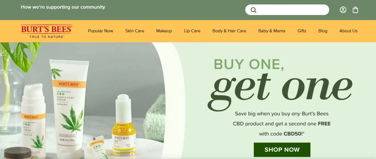This screenshot has height=159, width=376.
Task: Open the About Us menu
Action: click(x=348, y=31)
